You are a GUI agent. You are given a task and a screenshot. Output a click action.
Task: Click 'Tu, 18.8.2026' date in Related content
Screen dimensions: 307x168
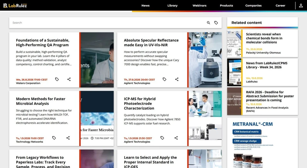pyautogui.click(x=254, y=104)
